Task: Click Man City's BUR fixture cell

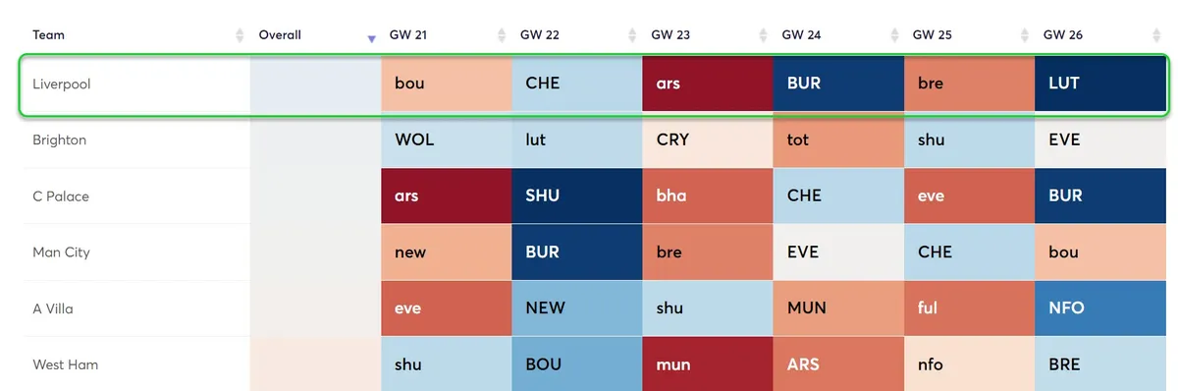Action: (x=577, y=252)
